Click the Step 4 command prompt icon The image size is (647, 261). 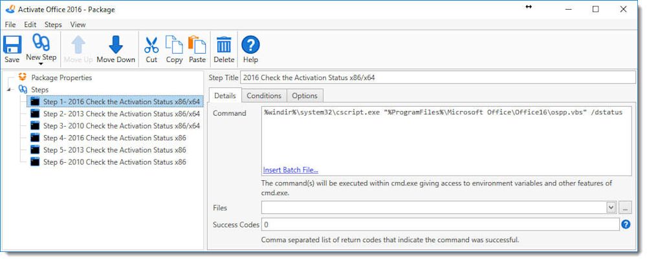pyautogui.click(x=35, y=138)
